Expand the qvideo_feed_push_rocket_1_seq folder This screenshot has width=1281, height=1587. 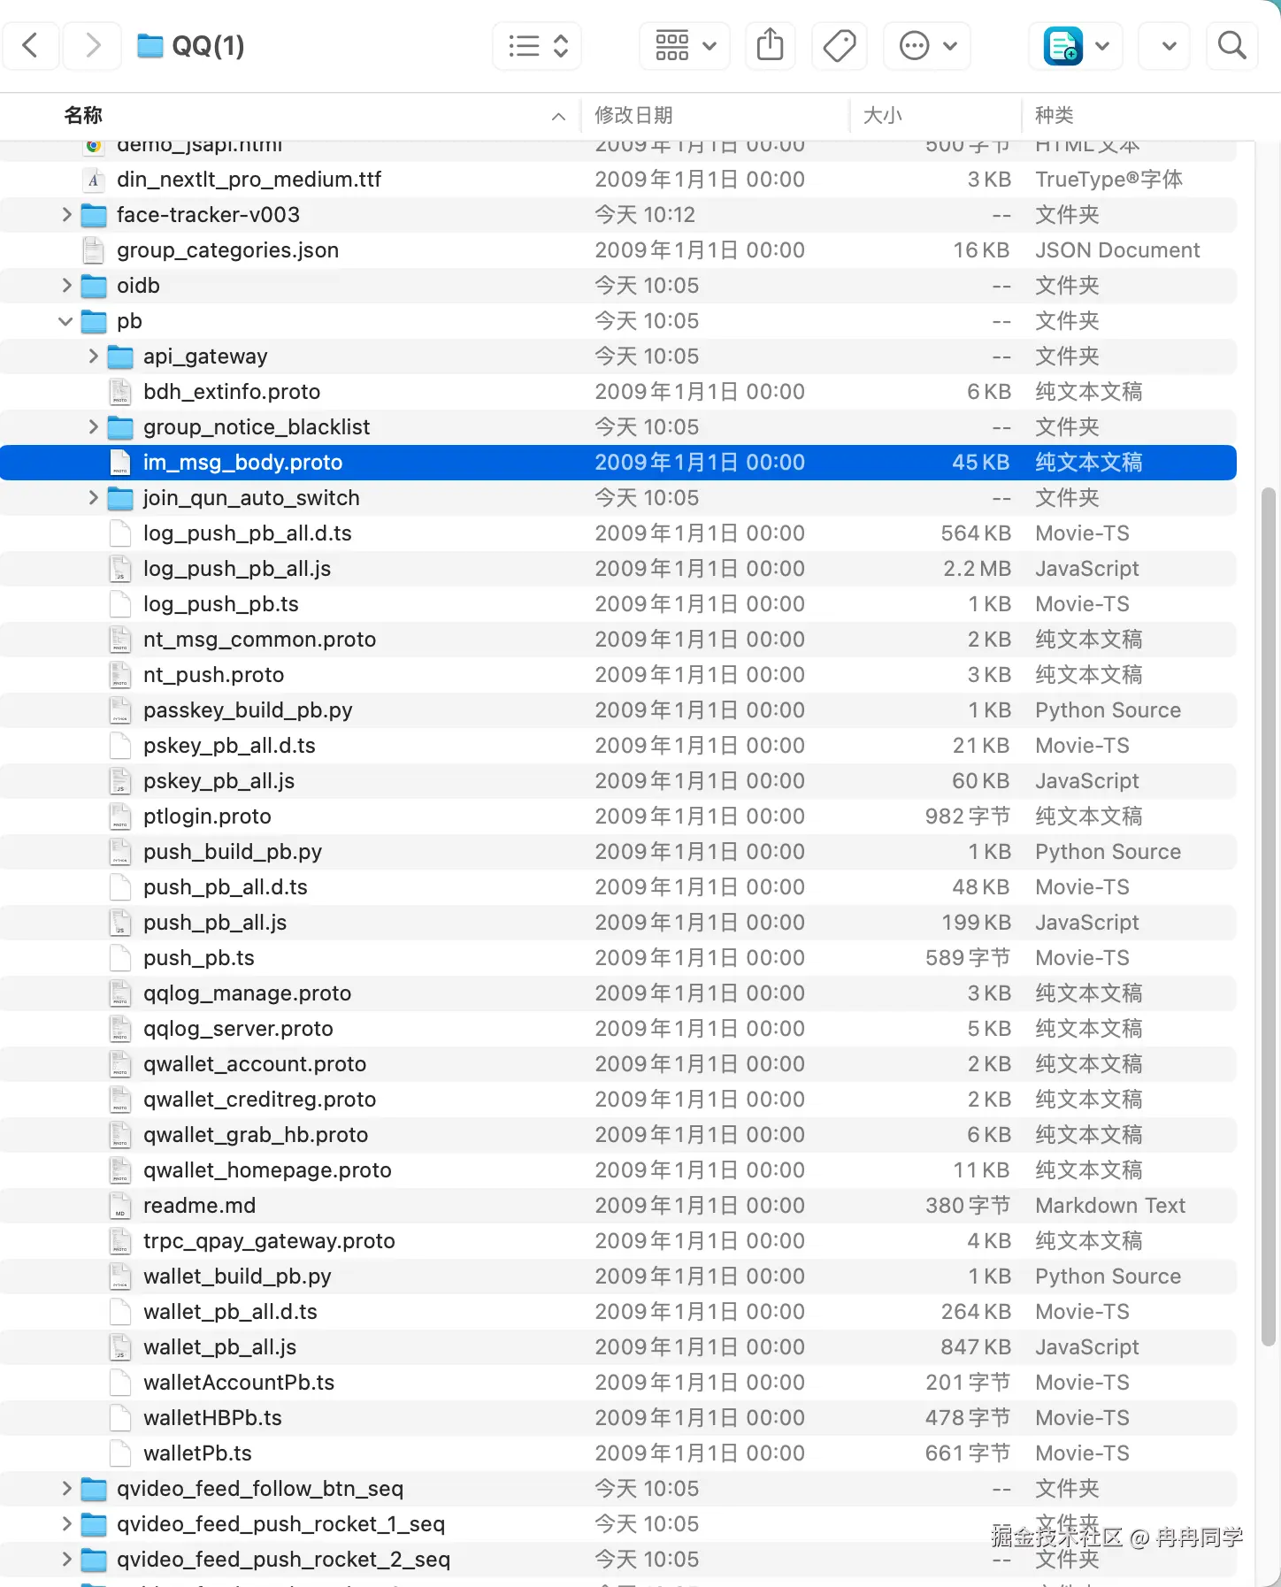pyautogui.click(x=66, y=1524)
